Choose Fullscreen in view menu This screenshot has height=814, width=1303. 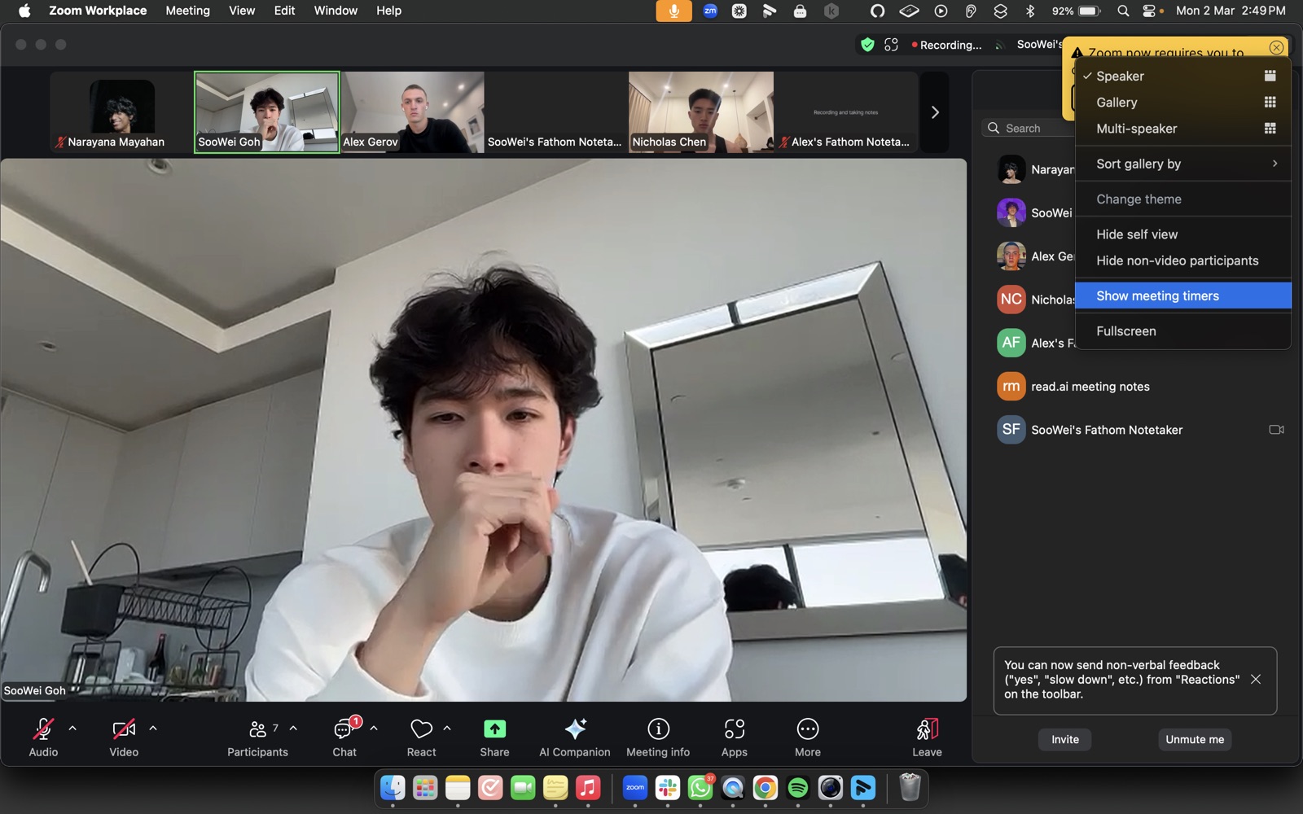tap(1183, 331)
